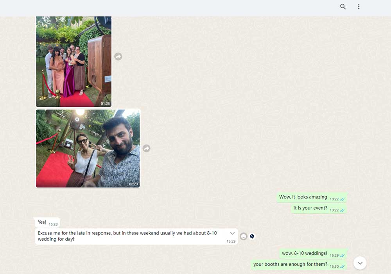Click read ticks on "your booths are enough"

(x=342, y=267)
